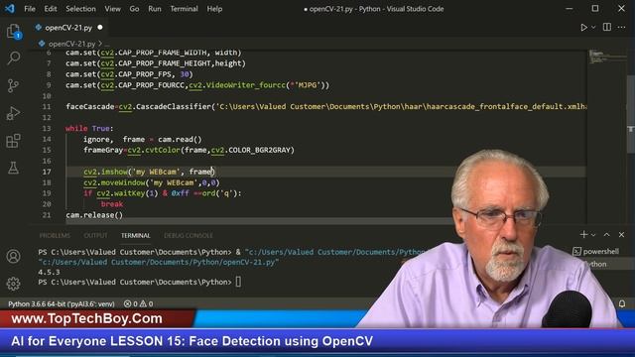Open the View menu

[x=112, y=9]
